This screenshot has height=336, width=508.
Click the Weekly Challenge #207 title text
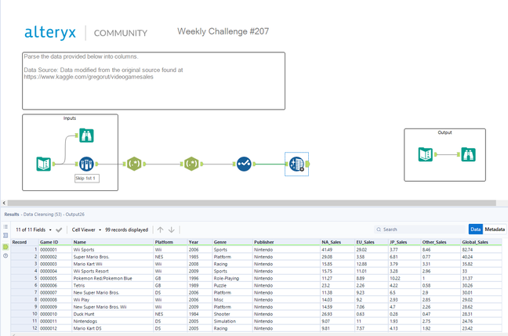(223, 31)
